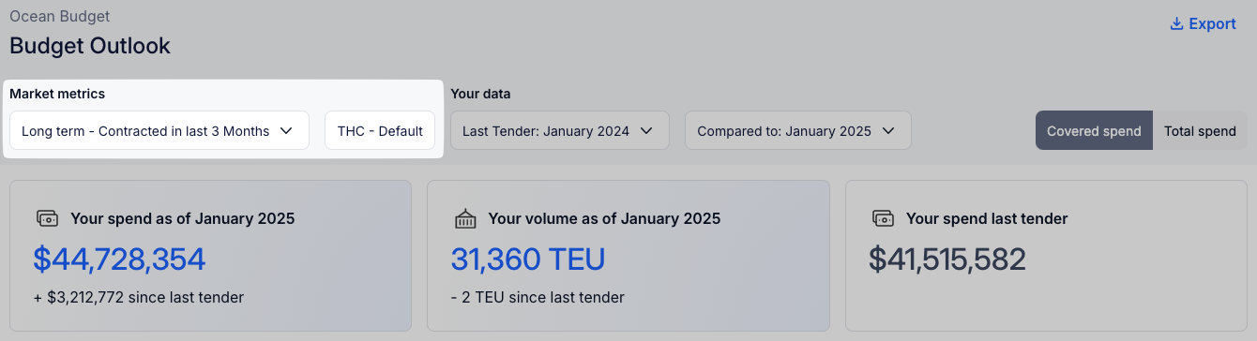Viewport: 1257px width, 341px height.
Task: Switch view to Covered spend
Action: tap(1094, 131)
